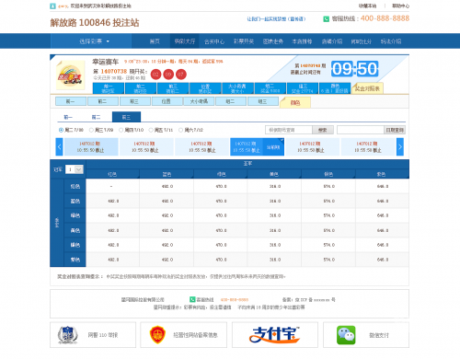Switch to the 前一 sub-tab

point(68,117)
